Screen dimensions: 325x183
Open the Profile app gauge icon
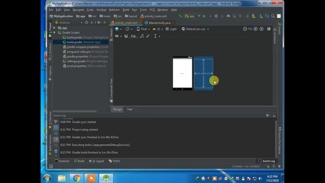[228, 16]
